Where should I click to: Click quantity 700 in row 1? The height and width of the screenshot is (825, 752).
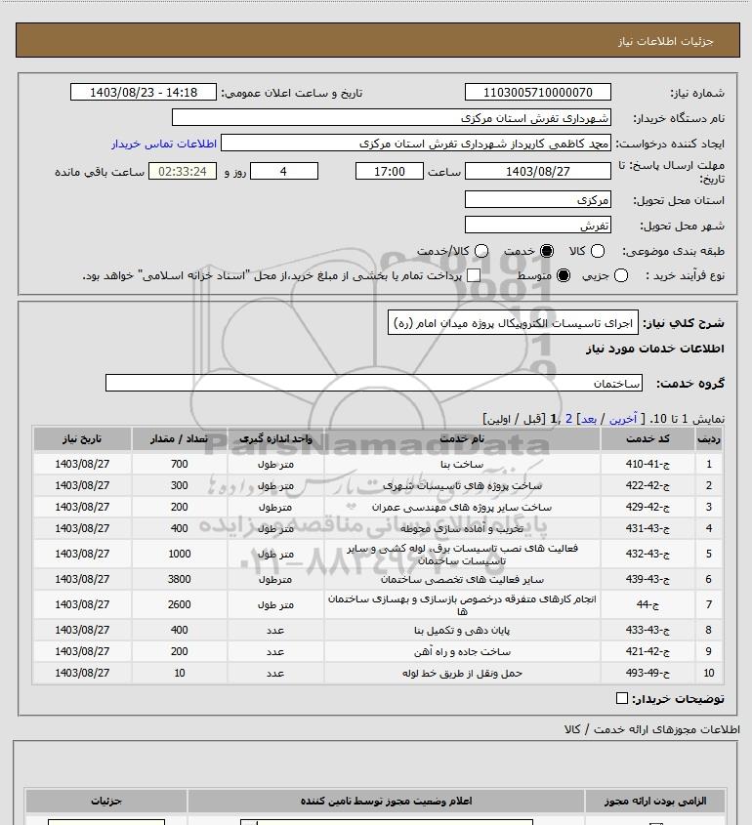pos(180,464)
